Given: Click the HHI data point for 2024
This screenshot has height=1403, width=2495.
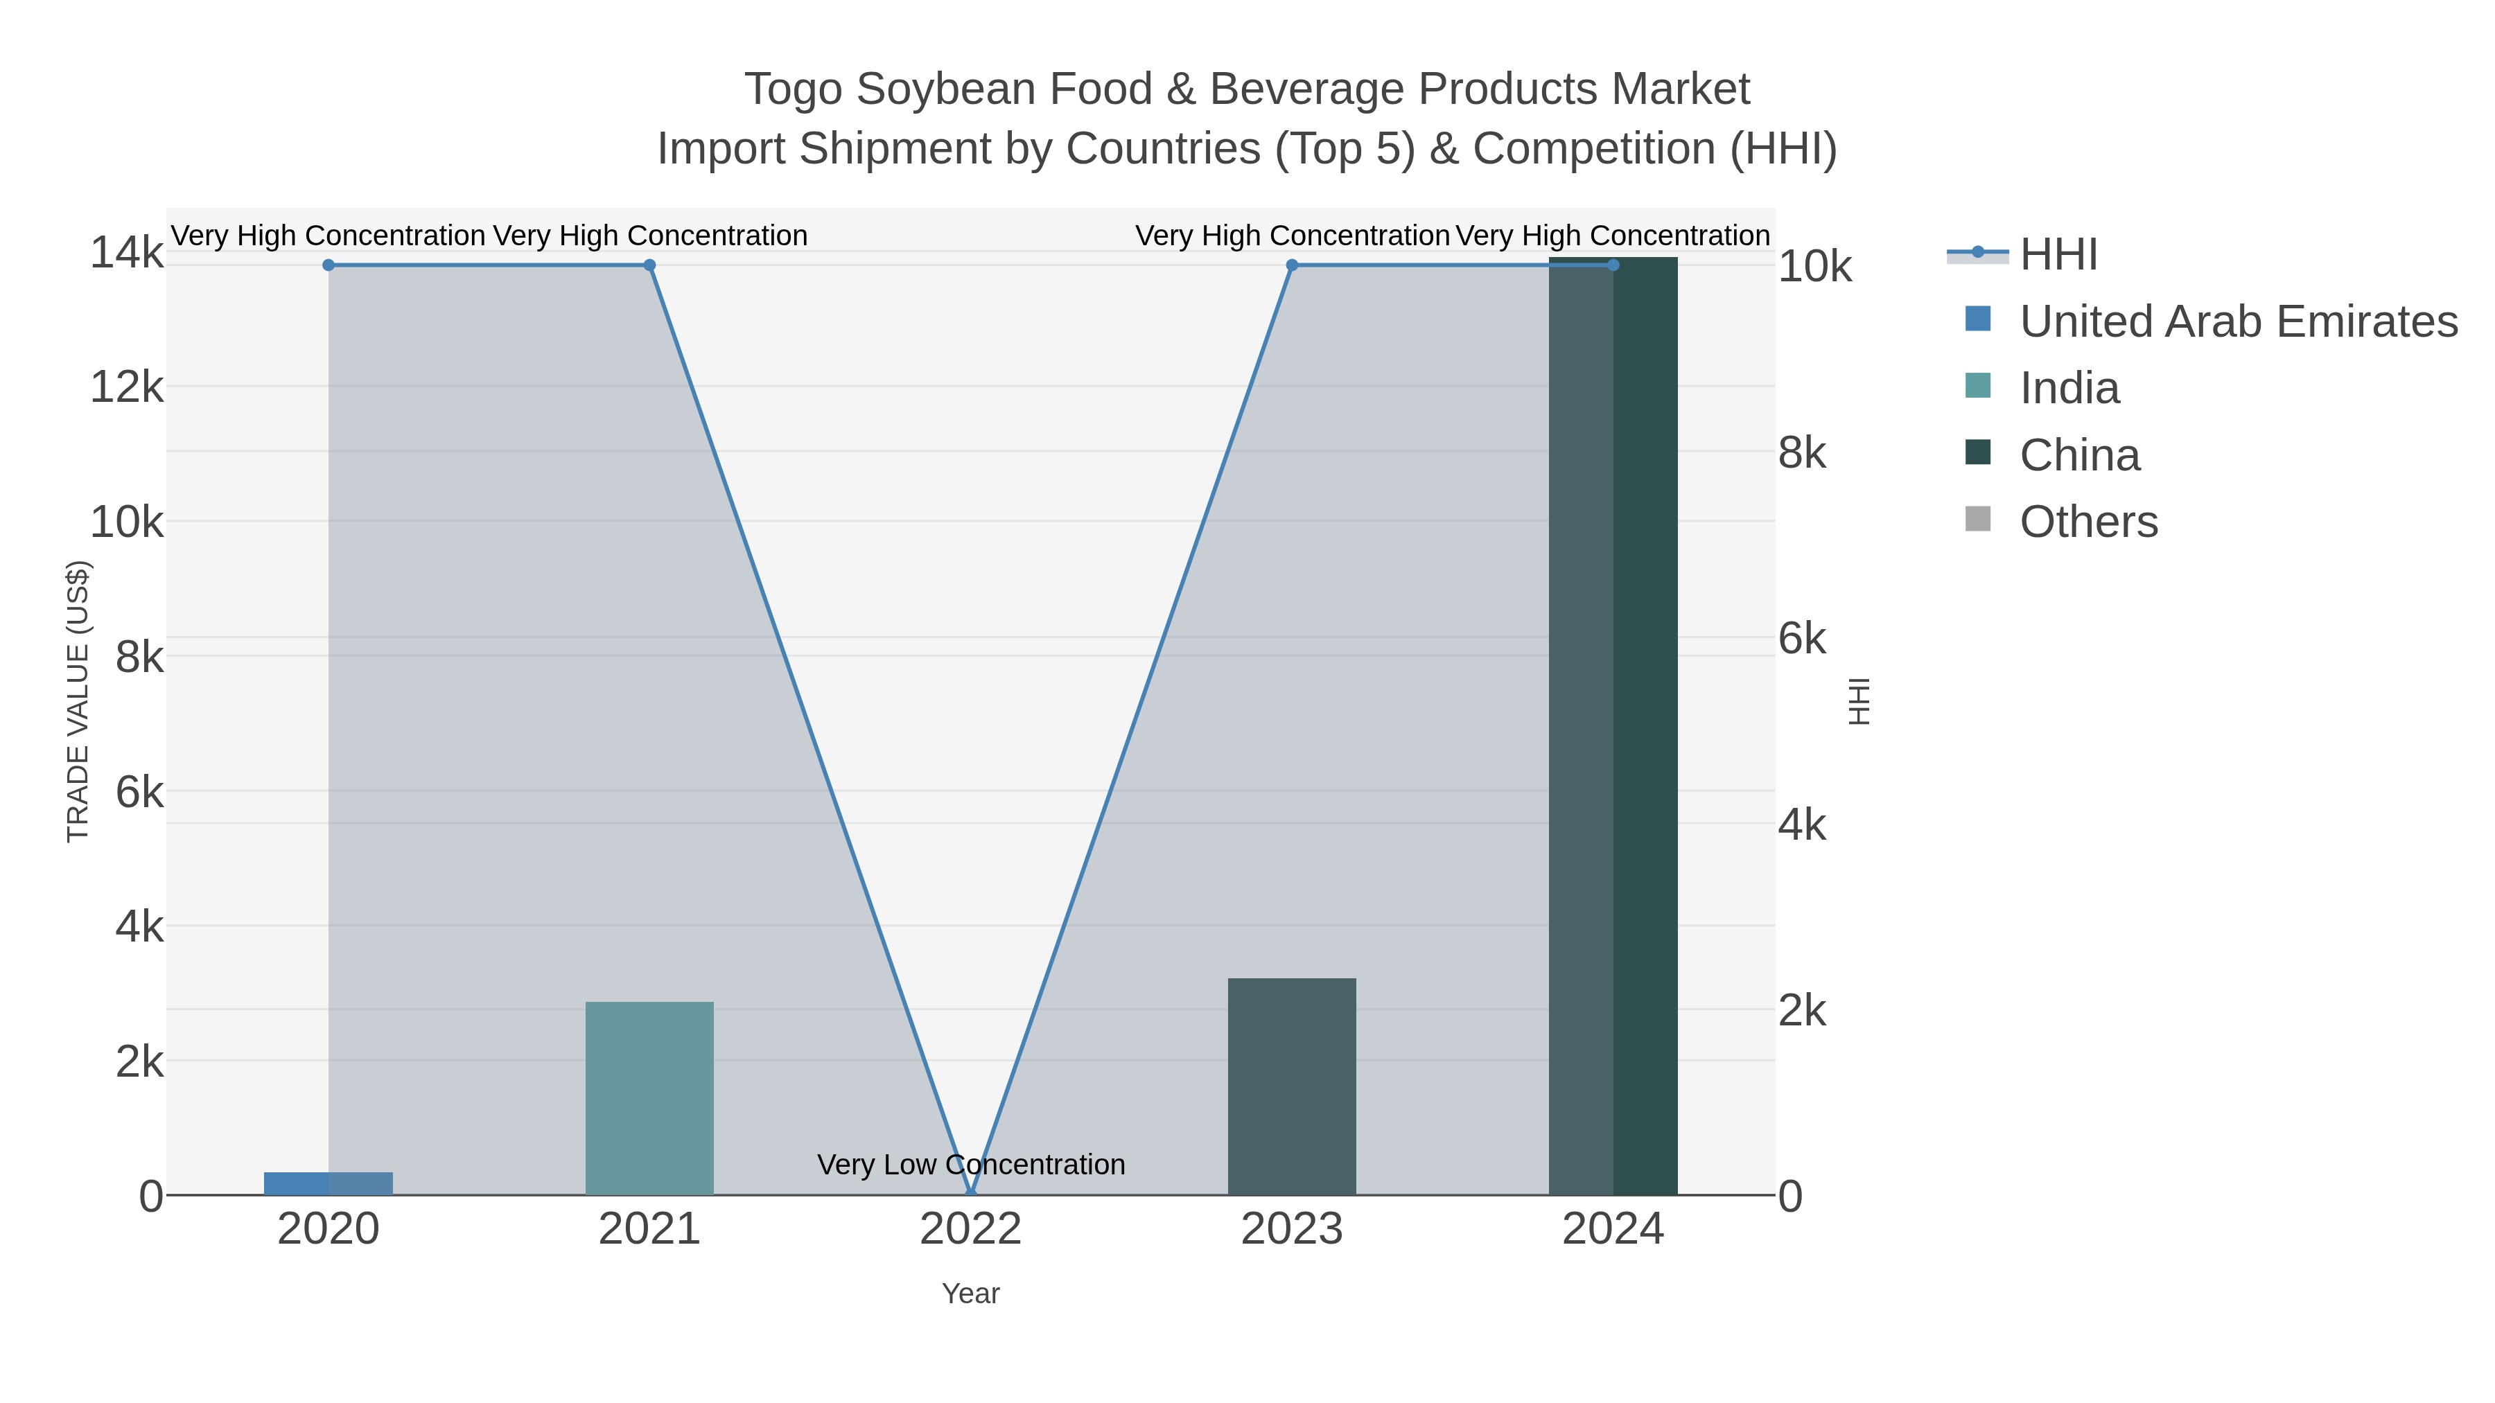Looking at the screenshot, I should 1613,265.
